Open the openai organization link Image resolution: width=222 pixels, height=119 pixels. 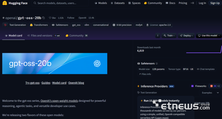(x=11, y=18)
